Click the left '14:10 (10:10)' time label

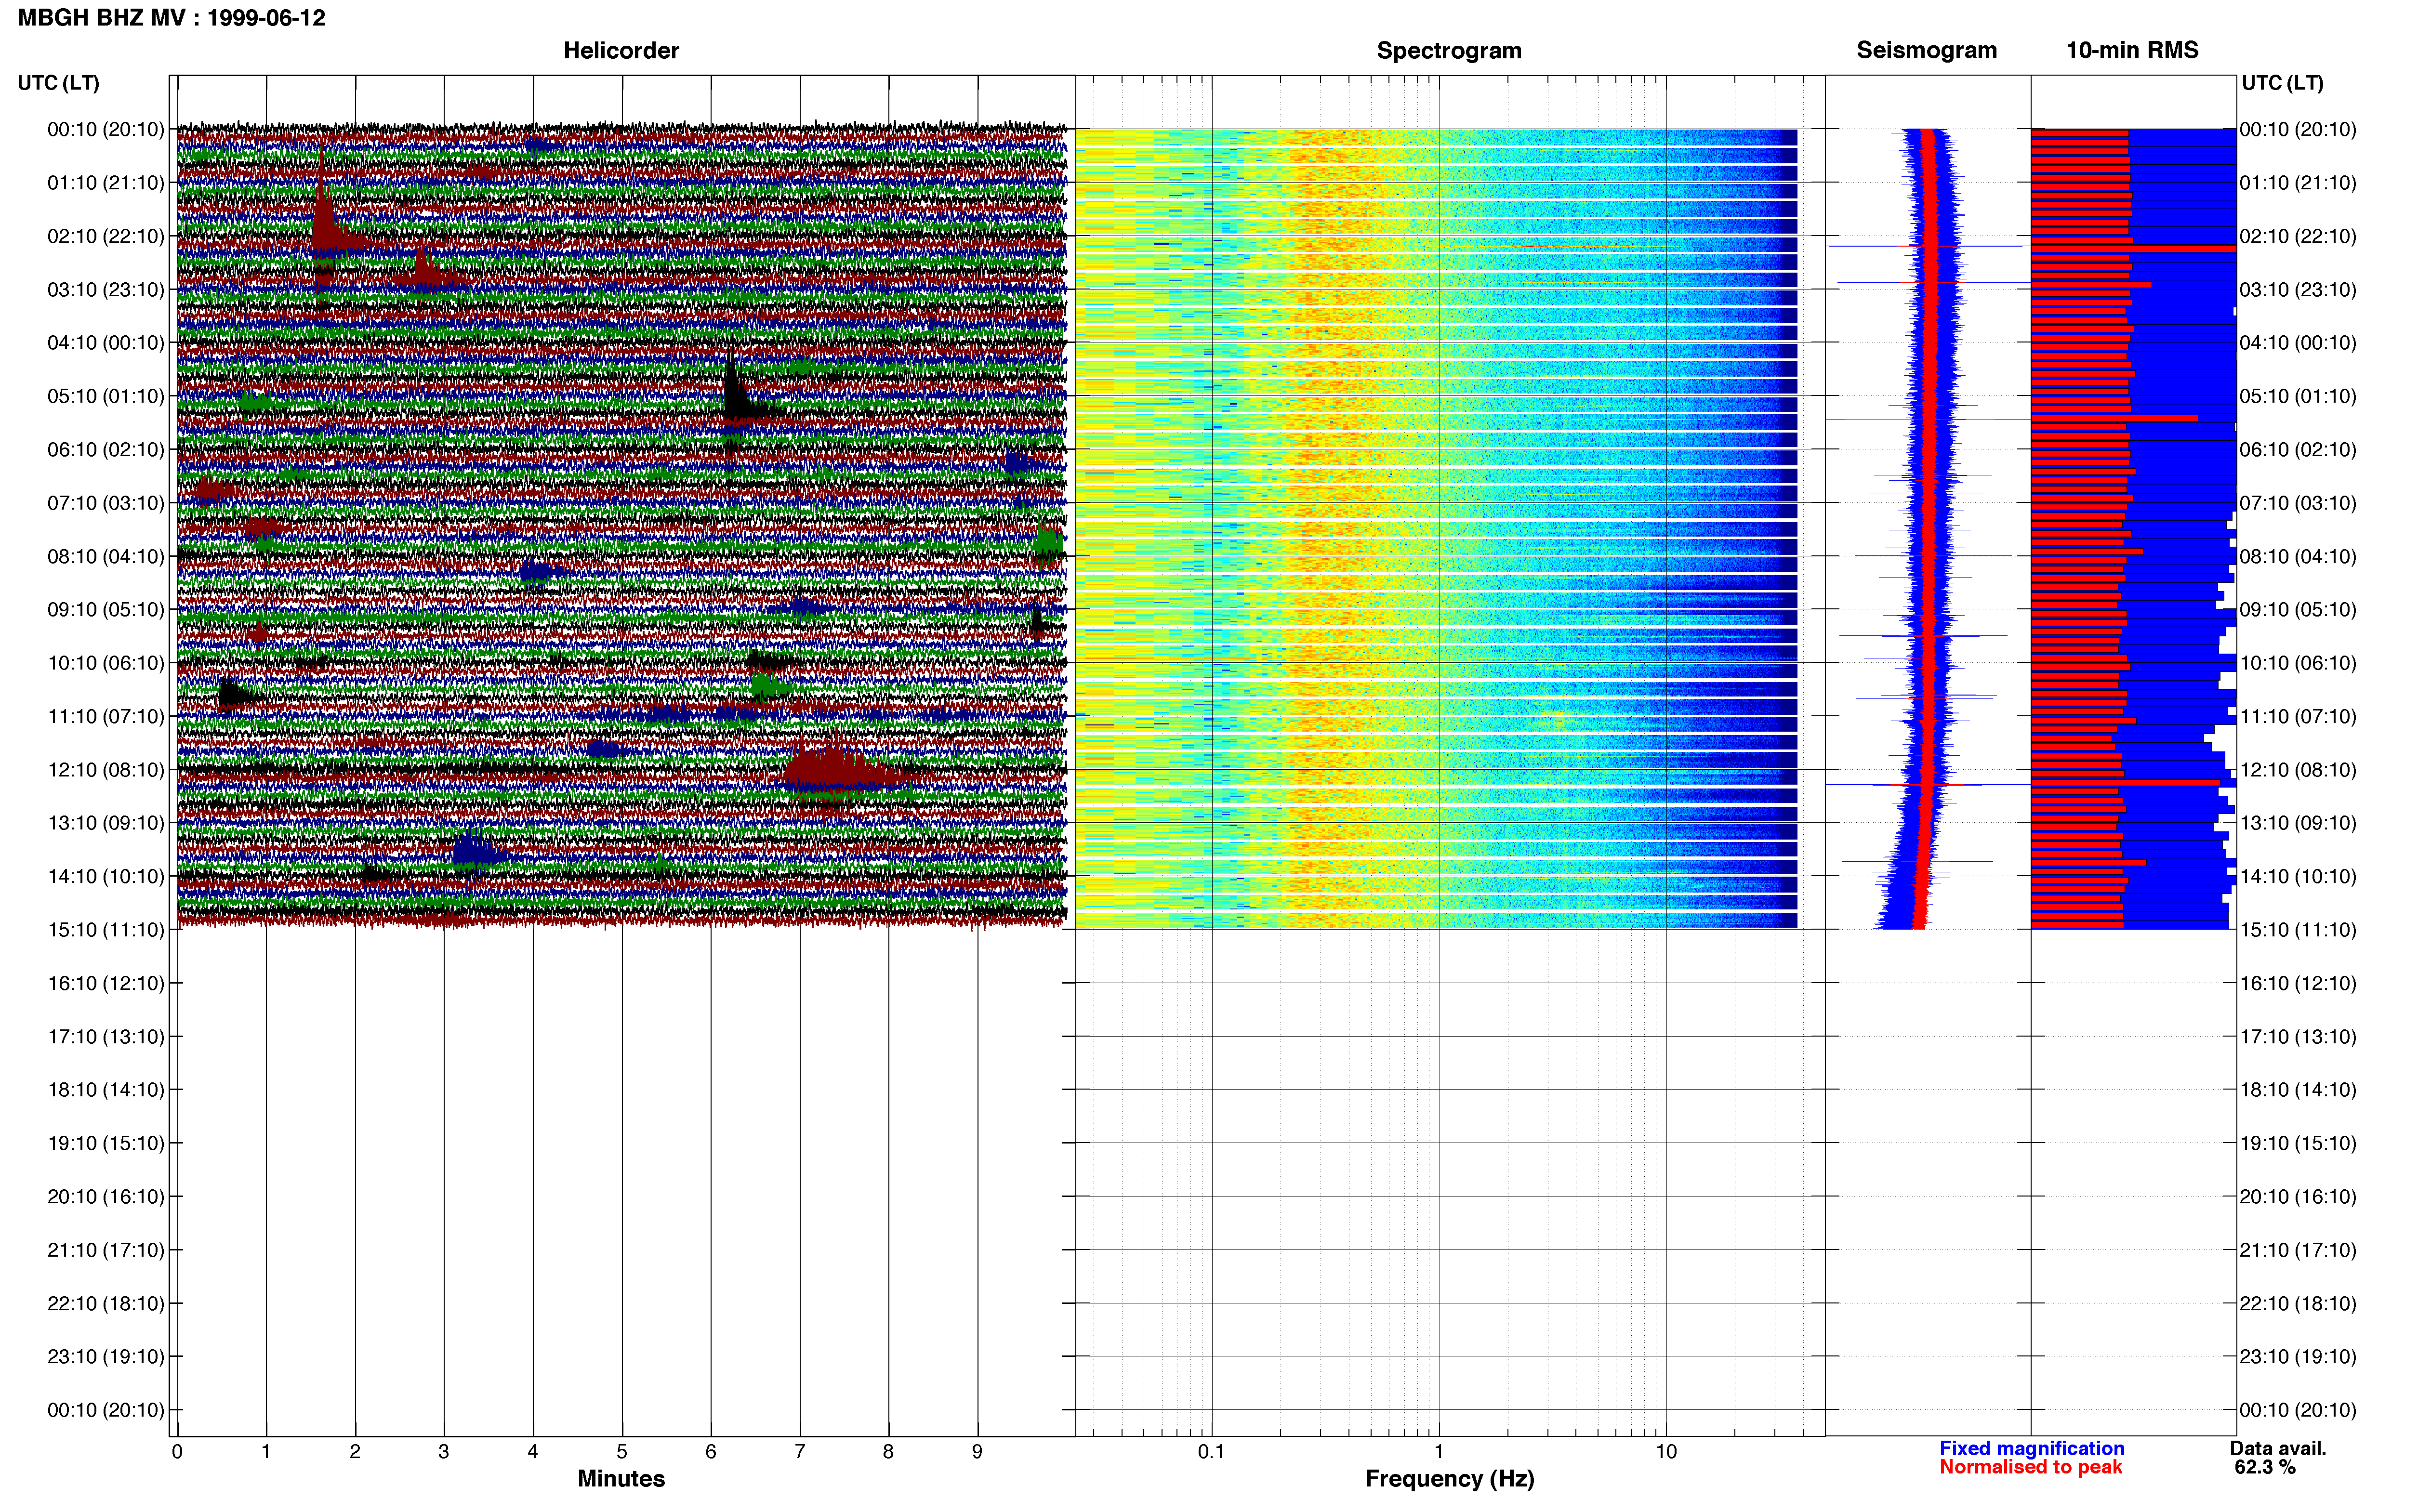(106, 876)
